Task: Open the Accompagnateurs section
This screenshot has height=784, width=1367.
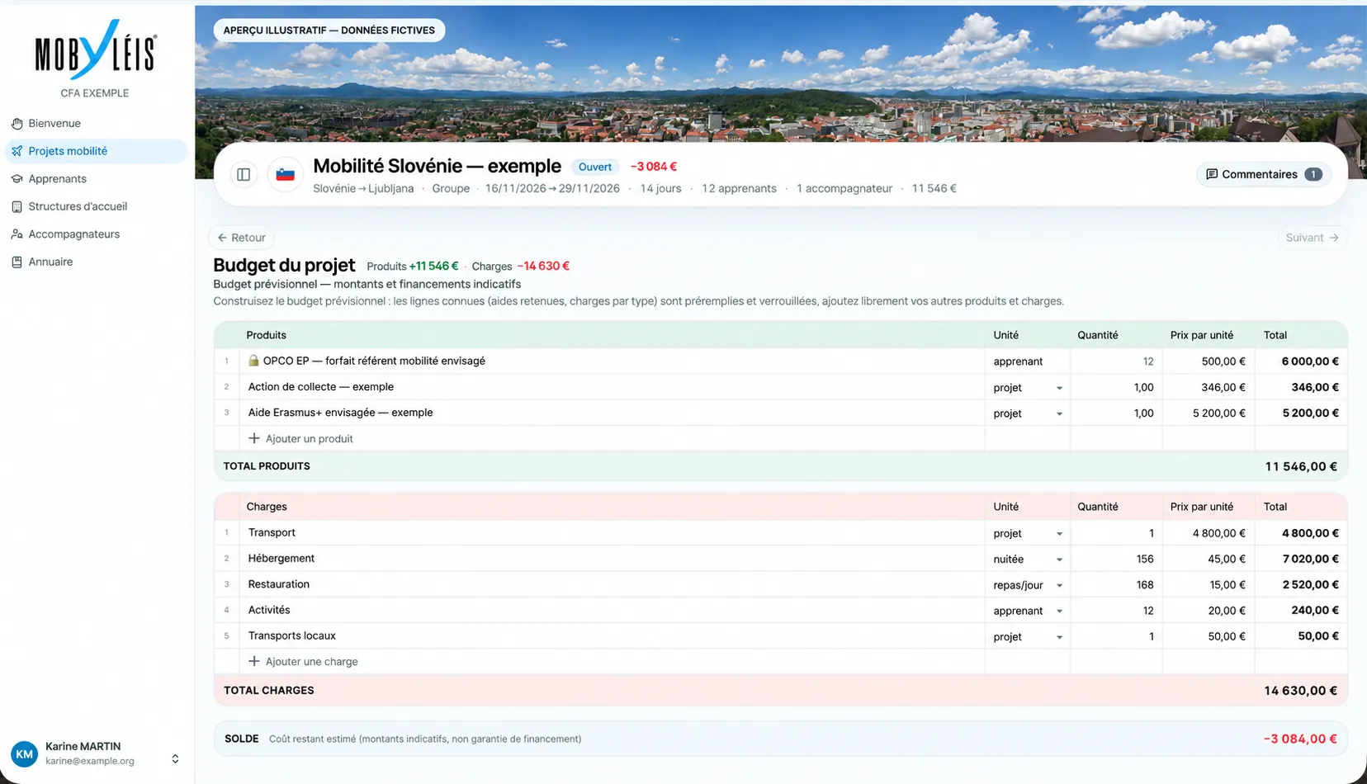Action: 96,234
